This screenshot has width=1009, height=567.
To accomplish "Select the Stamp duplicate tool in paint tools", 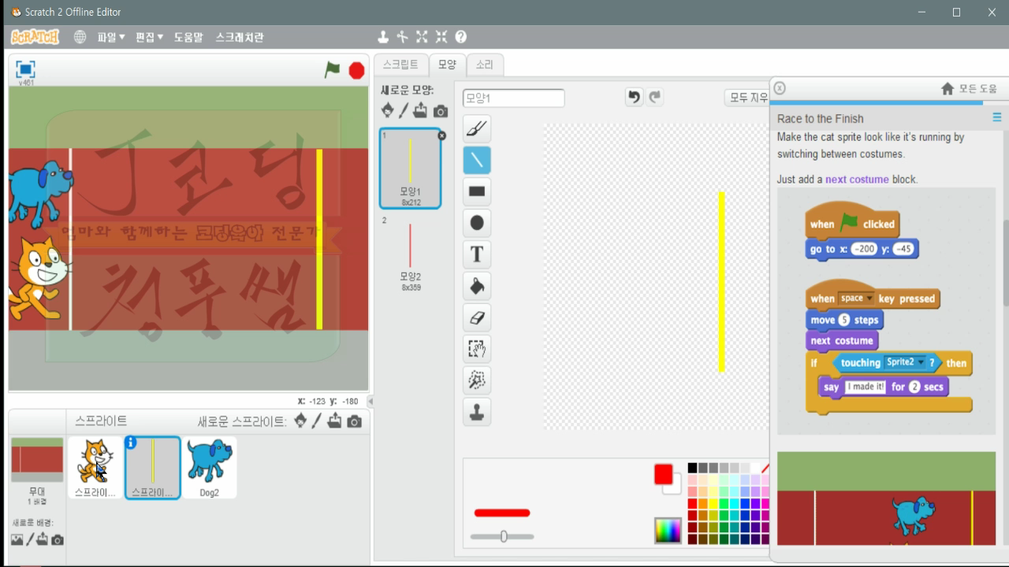I will pos(477,412).
